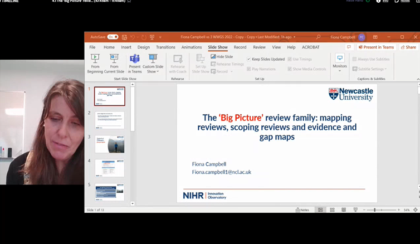Start Slide Show from status bar icon
Viewport: 420px width, 244px height.
pyautogui.click(x=355, y=210)
